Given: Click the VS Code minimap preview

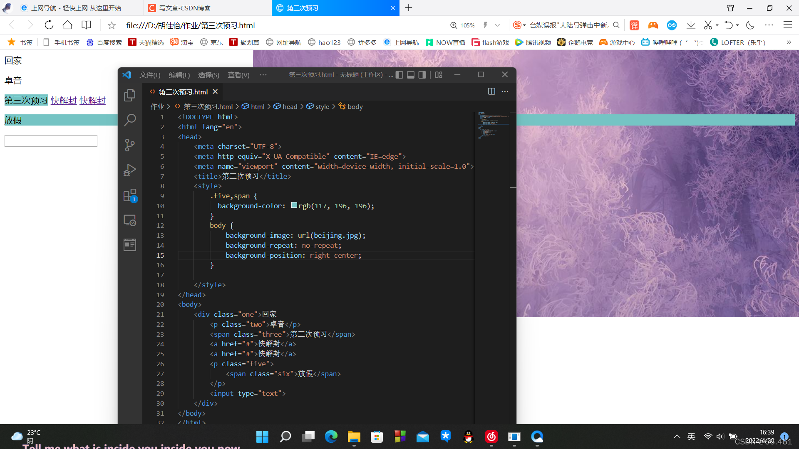Looking at the screenshot, I should click(x=493, y=125).
